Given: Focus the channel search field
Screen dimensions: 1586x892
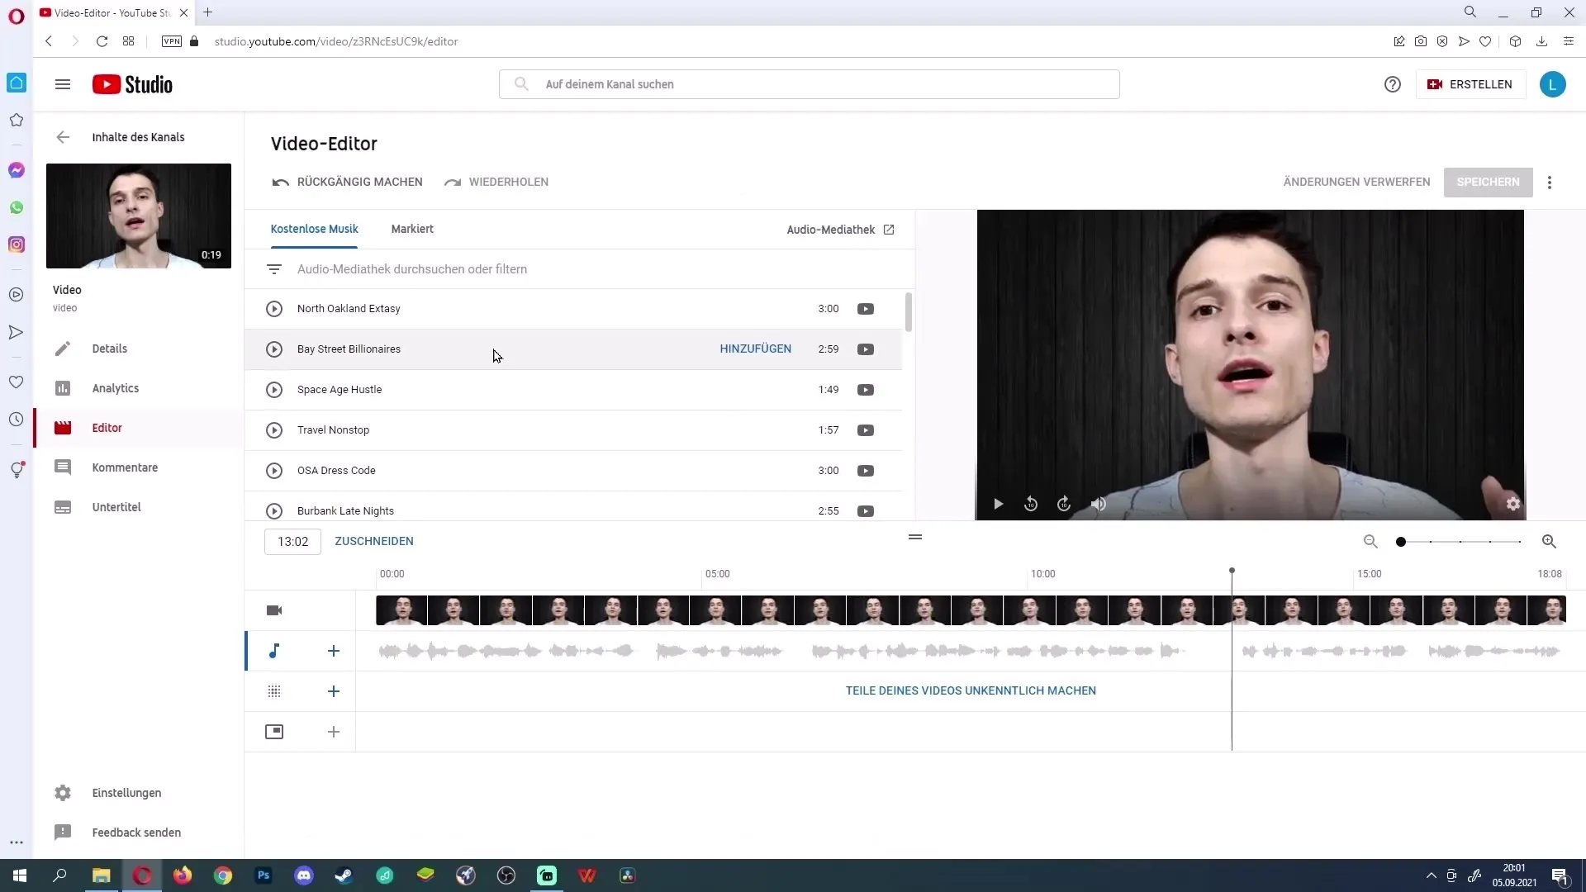Looking at the screenshot, I should (810, 84).
